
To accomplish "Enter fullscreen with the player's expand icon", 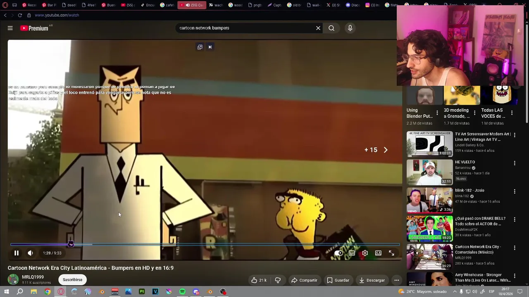I will (391, 253).
